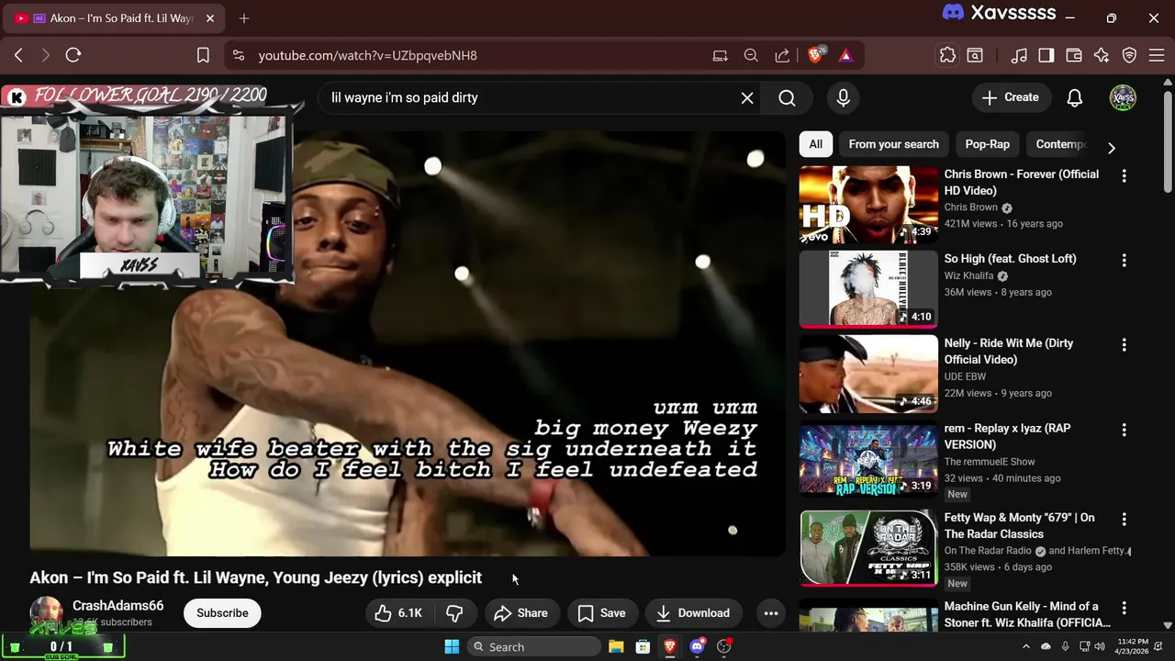Open the CrashAdams66 channel name

[x=117, y=606]
